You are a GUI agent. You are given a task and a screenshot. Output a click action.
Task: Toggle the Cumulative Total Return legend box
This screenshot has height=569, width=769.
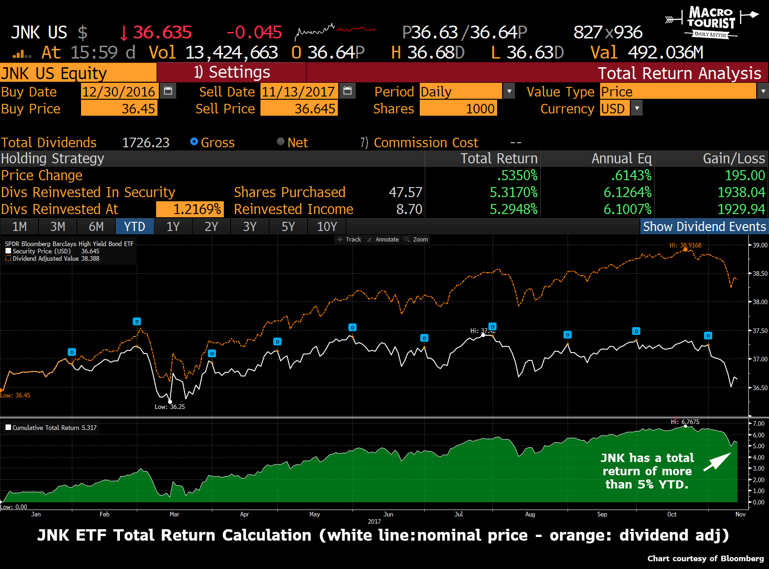pyautogui.click(x=8, y=428)
